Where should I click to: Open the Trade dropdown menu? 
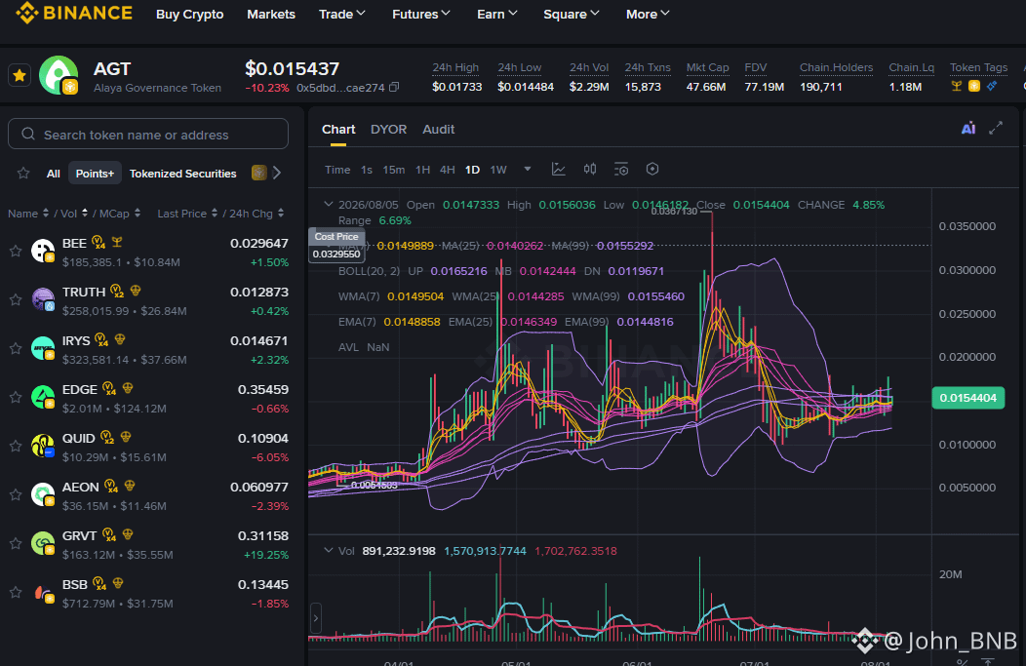341,14
